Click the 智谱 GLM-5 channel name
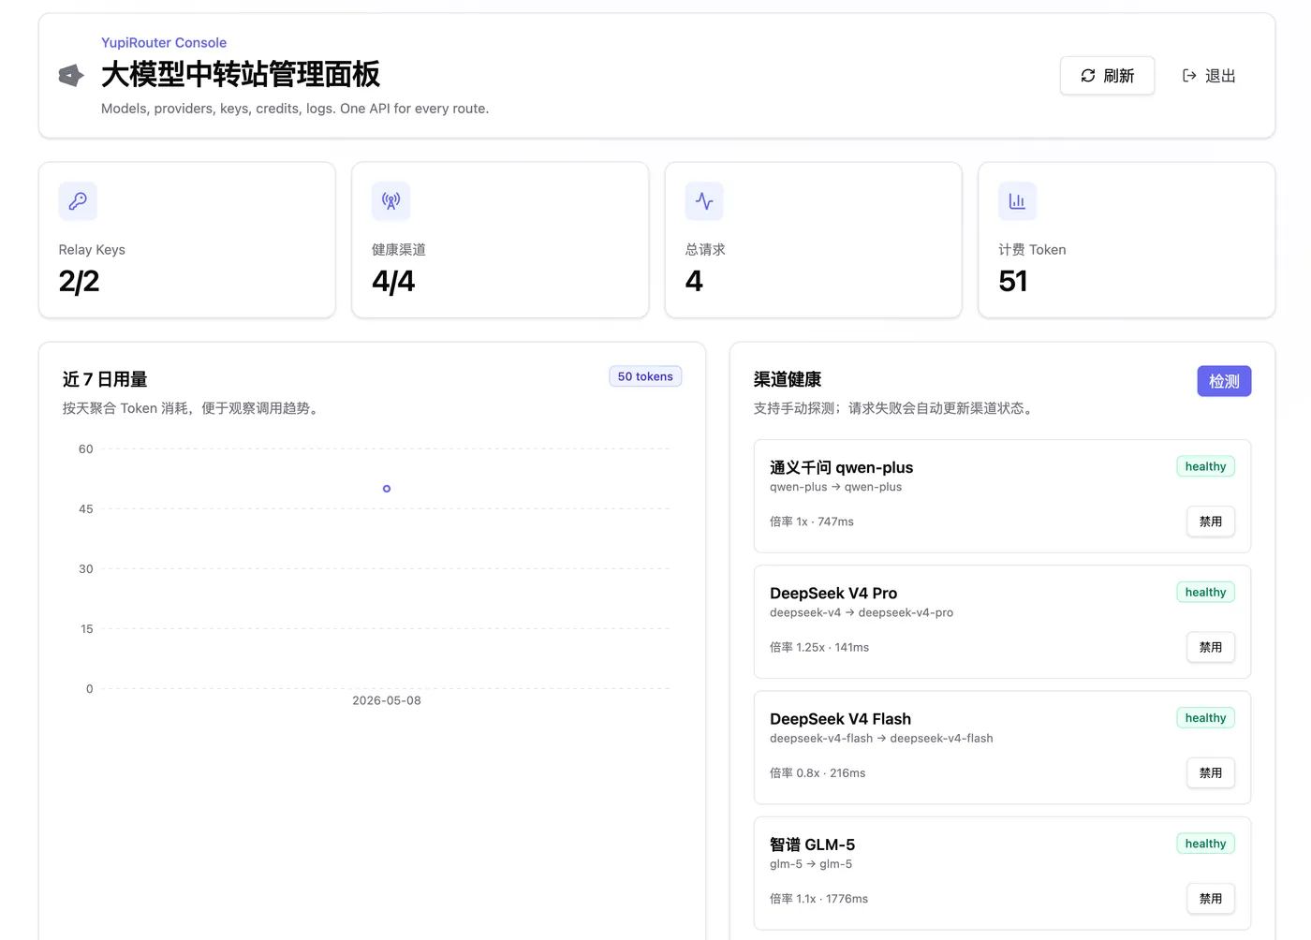The height and width of the screenshot is (940, 1311). coord(812,845)
